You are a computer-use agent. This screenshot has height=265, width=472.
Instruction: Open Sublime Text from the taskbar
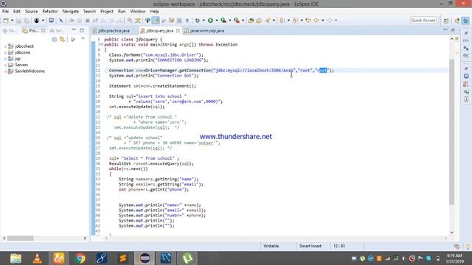[123, 258]
